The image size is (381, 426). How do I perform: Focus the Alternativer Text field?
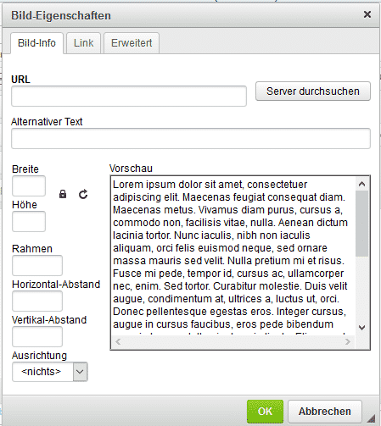point(191,138)
